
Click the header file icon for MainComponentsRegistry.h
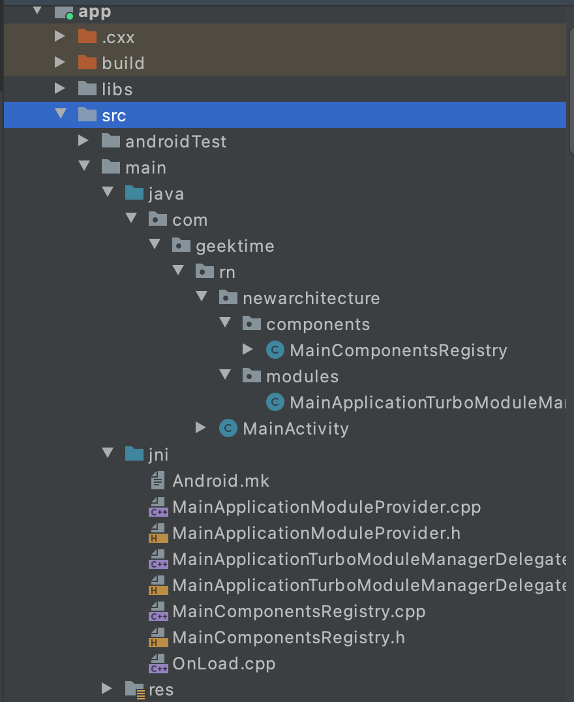point(159,637)
